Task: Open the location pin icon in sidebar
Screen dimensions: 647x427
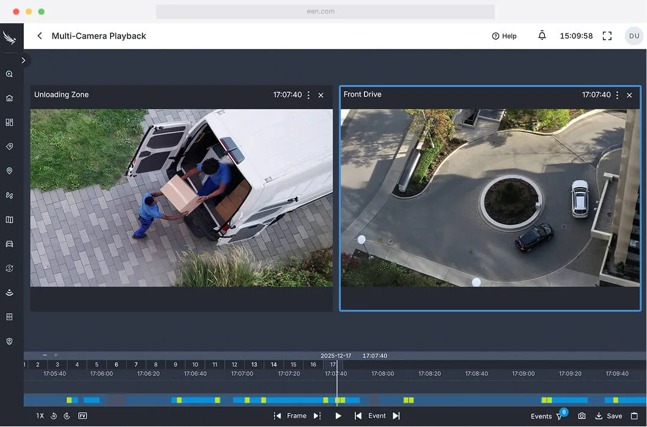Action: [x=10, y=171]
